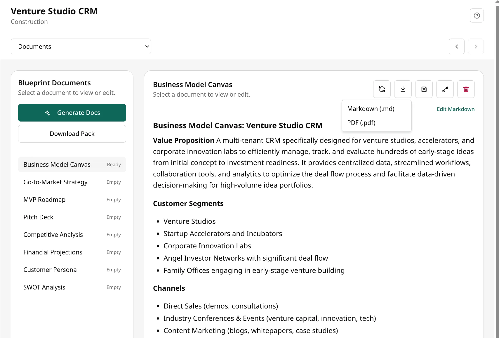Go to next section with right chevron
499x338 pixels.
[476, 46]
